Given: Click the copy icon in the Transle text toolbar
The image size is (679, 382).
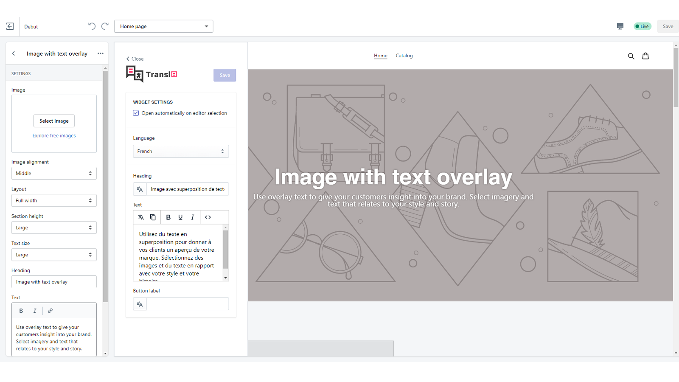Looking at the screenshot, I should coord(153,217).
